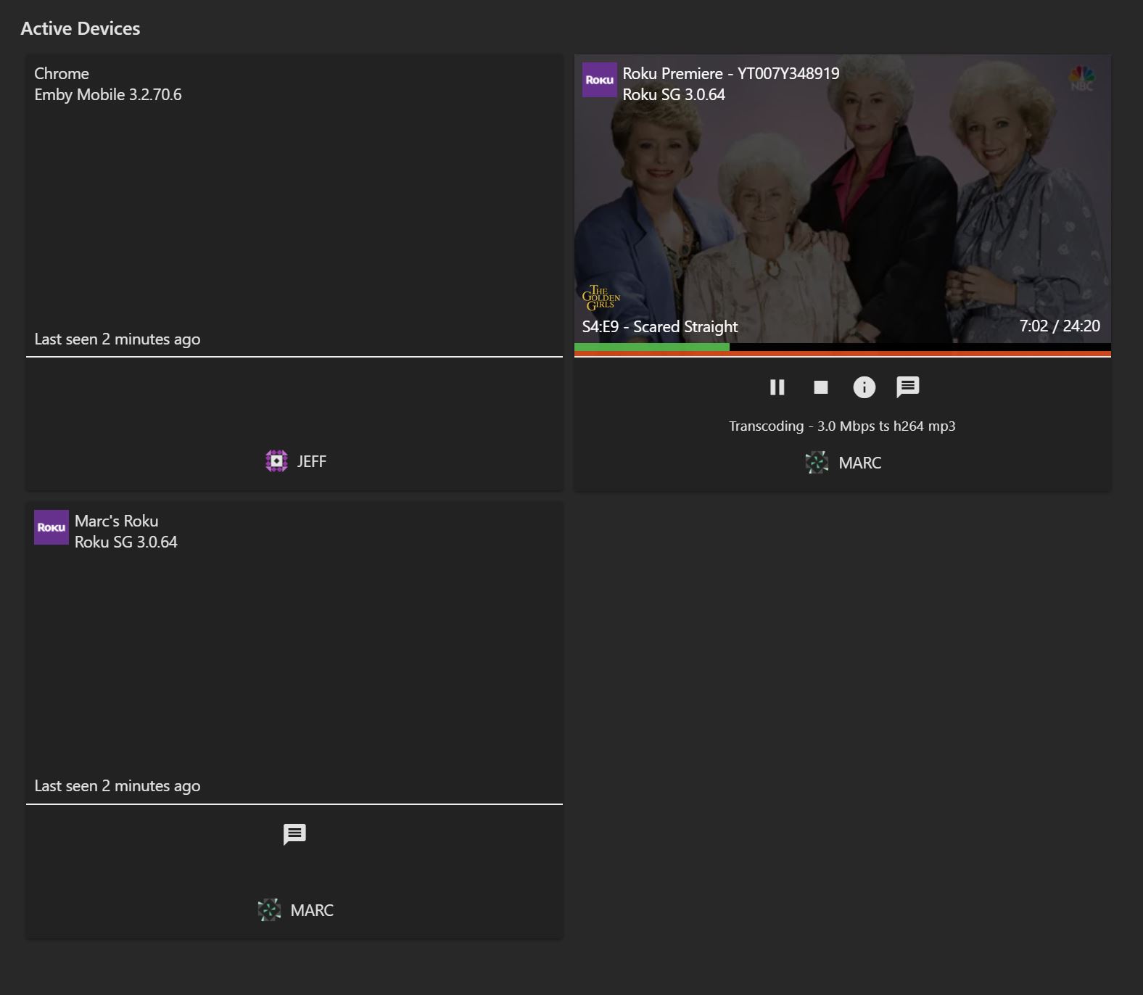1143x995 pixels.
Task: Click Last seen text on Marc's Roku card
Action: click(x=117, y=785)
